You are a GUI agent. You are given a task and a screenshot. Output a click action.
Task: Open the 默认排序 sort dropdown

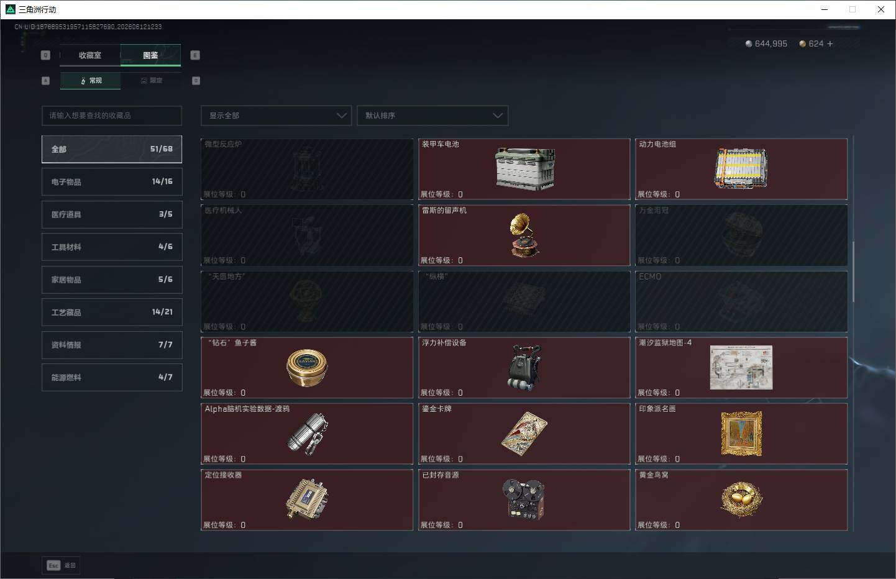(x=432, y=116)
